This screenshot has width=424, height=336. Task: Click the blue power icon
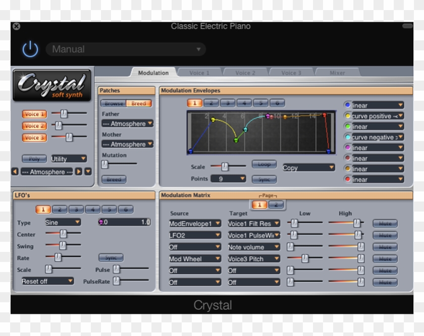tap(30, 49)
